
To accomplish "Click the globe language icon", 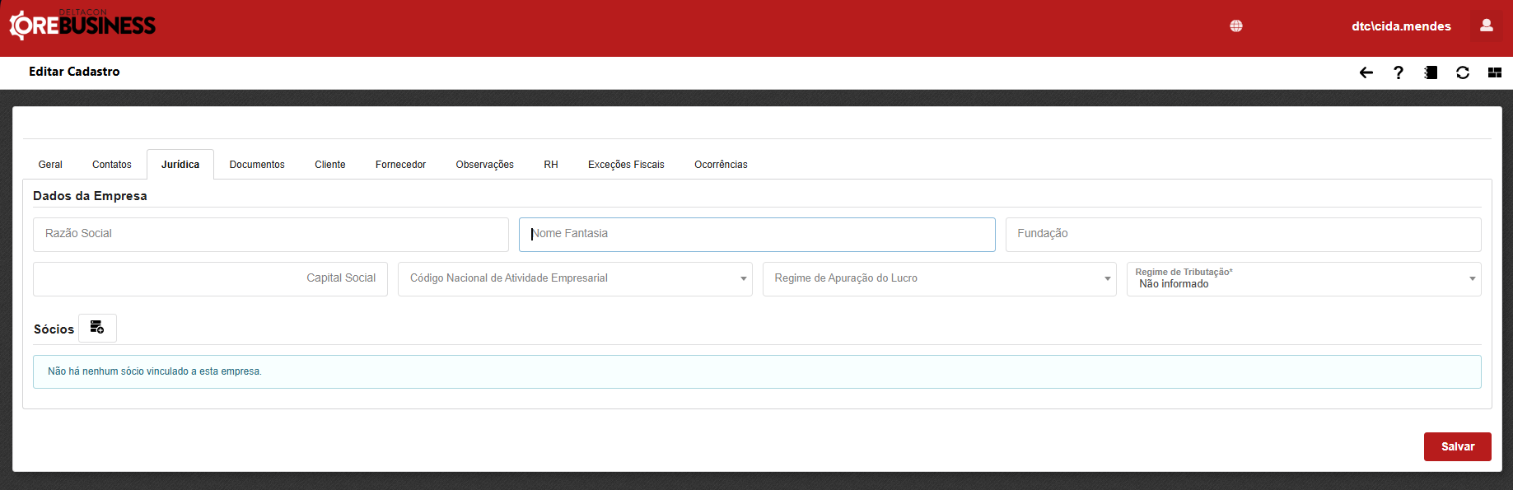I will [x=1235, y=26].
